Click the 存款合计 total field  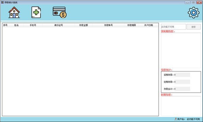click(182, 89)
